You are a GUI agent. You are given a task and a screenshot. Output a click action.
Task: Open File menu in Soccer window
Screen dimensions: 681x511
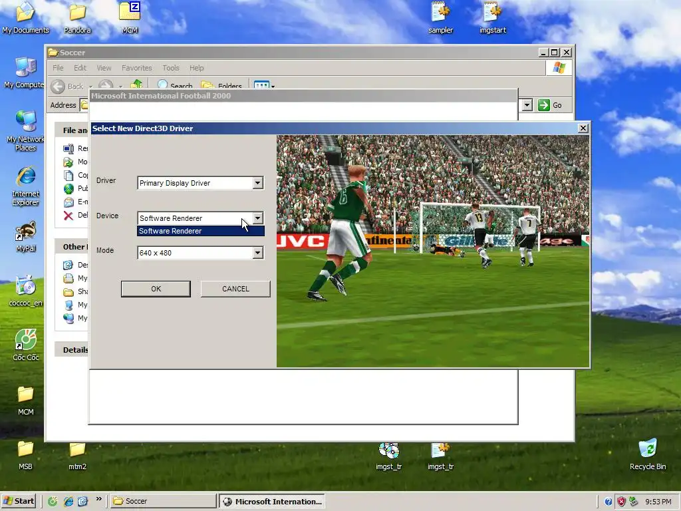click(x=58, y=68)
